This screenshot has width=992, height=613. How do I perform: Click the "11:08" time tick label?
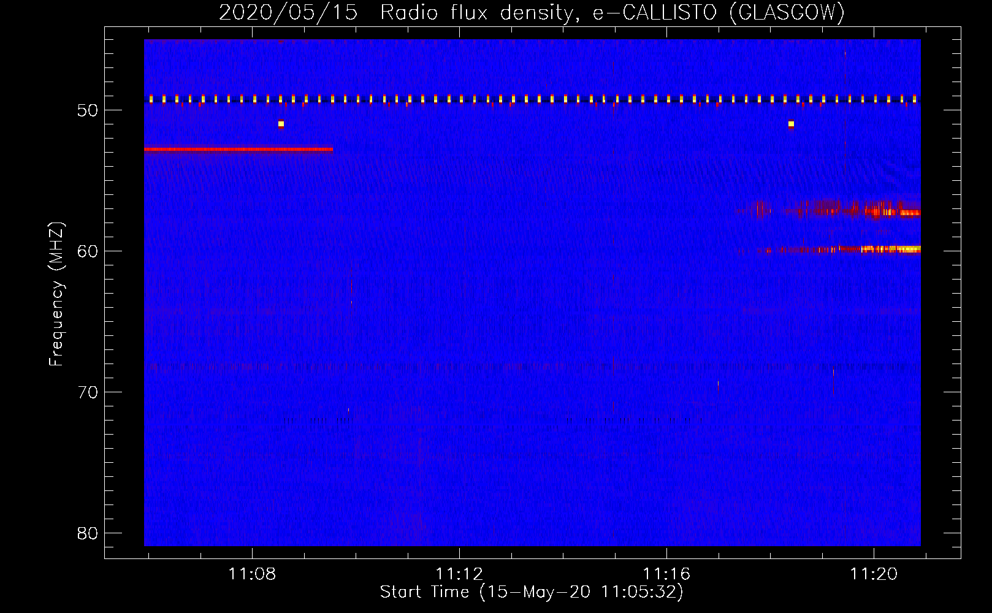pos(252,574)
